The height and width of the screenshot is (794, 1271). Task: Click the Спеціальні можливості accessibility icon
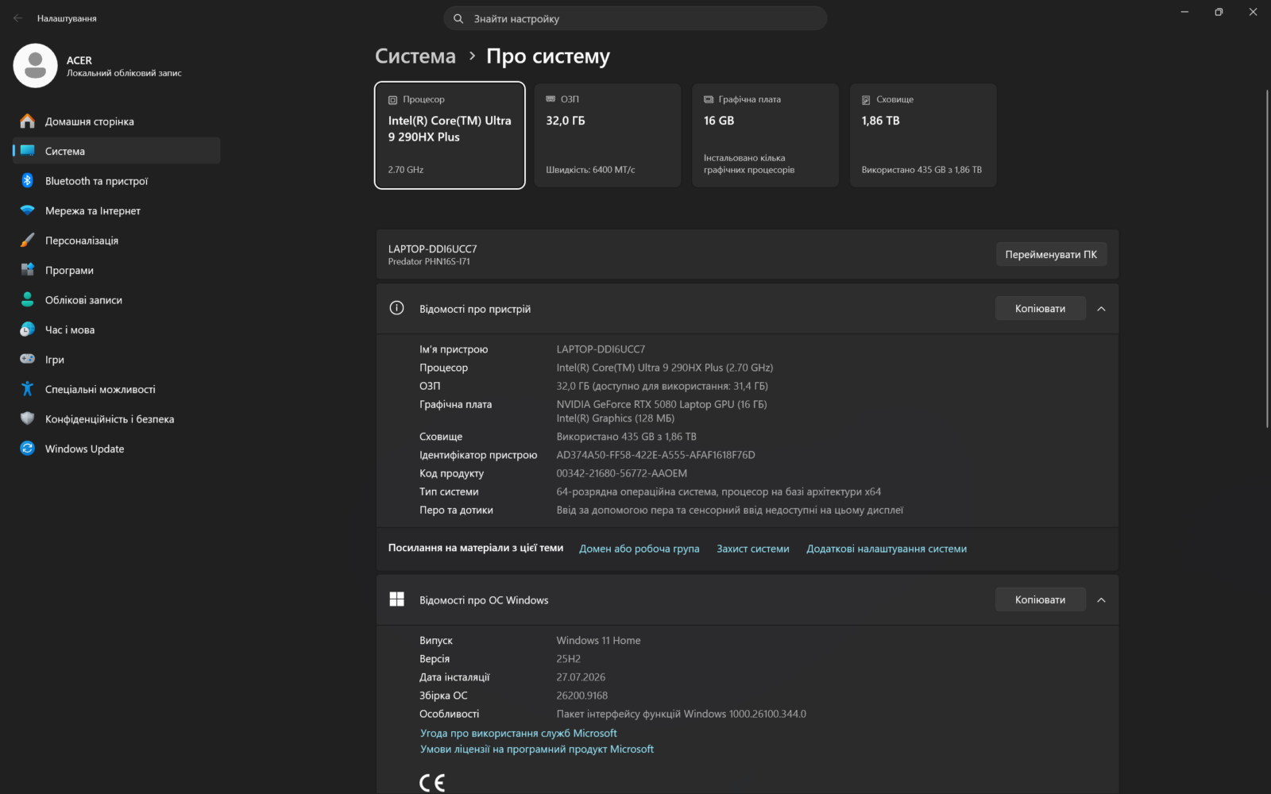click(x=27, y=389)
